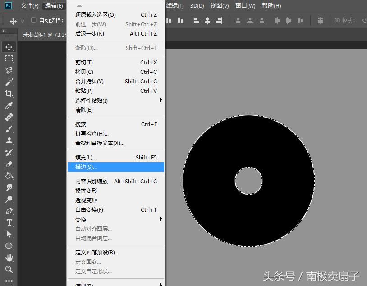367x286 pixels.
Task: Open the 滤镜 menu
Action: tap(173, 5)
